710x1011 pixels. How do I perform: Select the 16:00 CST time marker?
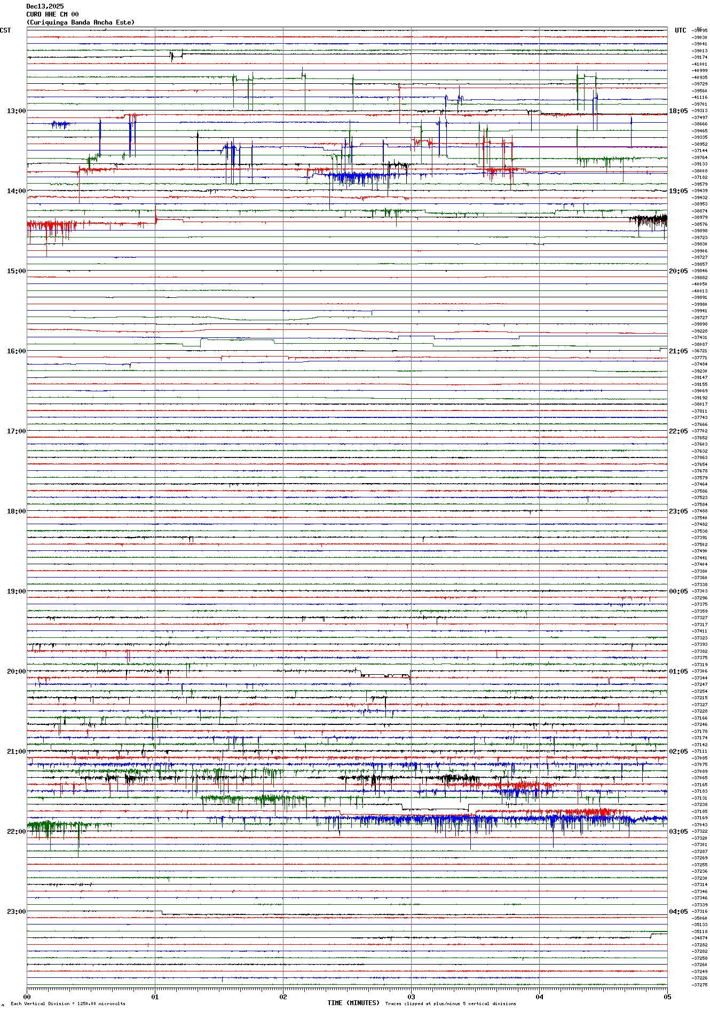click(x=16, y=351)
